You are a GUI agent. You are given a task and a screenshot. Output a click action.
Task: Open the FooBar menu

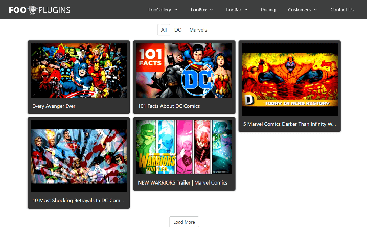pos(234,10)
